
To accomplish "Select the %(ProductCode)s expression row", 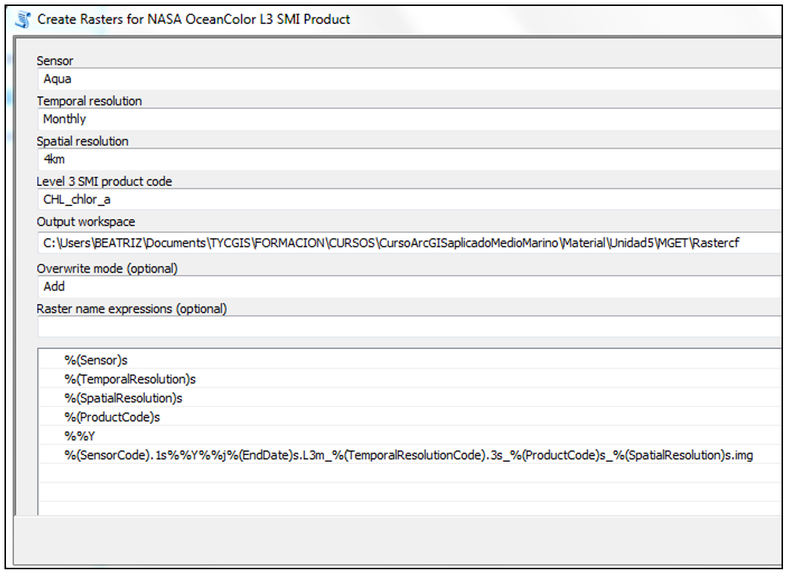I will click(112, 418).
